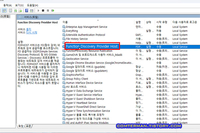Click the 실행 status of Geolocation Service
Screen dimensions: 200x133
pyautogui.click(x=150, y=59)
